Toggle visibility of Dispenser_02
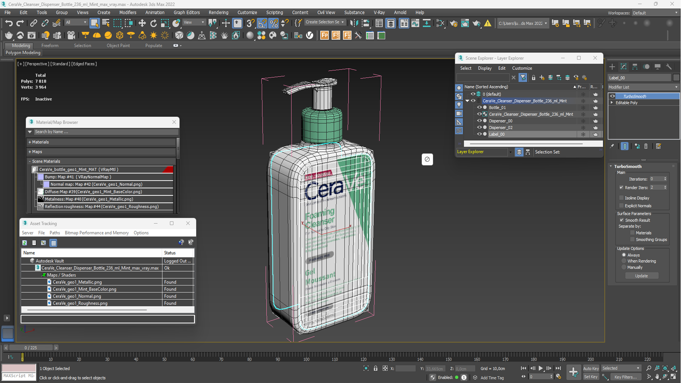The image size is (681, 383). pos(479,128)
